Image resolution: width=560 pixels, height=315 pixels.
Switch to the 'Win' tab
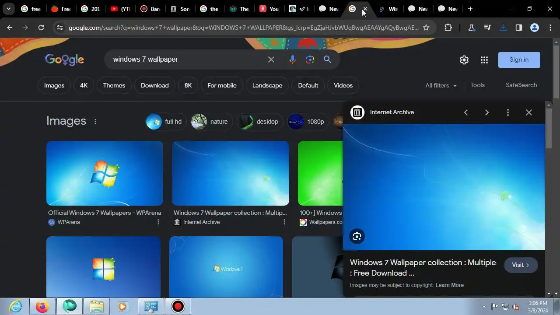click(388, 9)
